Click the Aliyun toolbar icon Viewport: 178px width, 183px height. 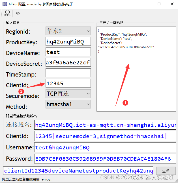tap(7, 13)
